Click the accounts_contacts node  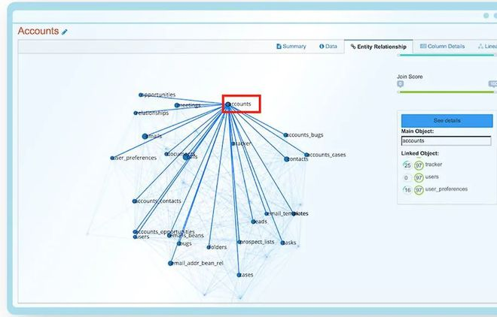135,201
